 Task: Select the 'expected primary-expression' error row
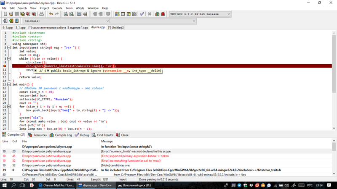point(166,156)
